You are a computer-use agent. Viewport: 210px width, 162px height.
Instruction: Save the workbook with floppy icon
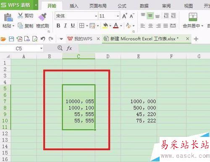[x=11, y=39]
